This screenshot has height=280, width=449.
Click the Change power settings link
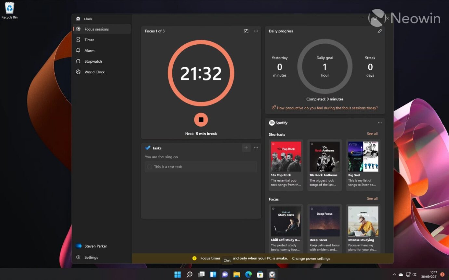point(311,258)
